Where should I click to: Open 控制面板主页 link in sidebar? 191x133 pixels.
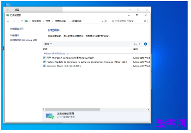tap(17, 29)
